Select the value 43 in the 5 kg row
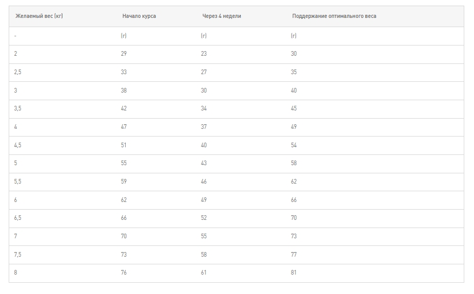474x294 pixels. 204,163
